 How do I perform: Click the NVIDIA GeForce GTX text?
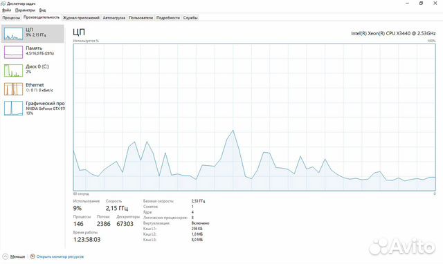(45, 109)
